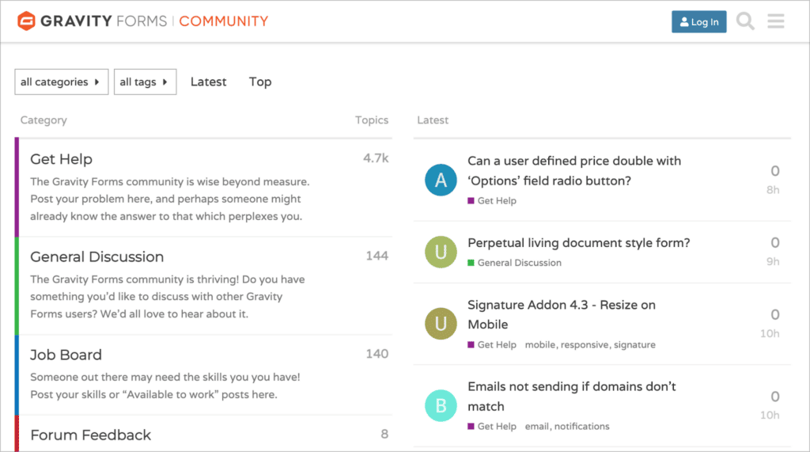810x452 pixels.
Task: Click avatar B of Emails not sending topic
Action: pos(441,405)
